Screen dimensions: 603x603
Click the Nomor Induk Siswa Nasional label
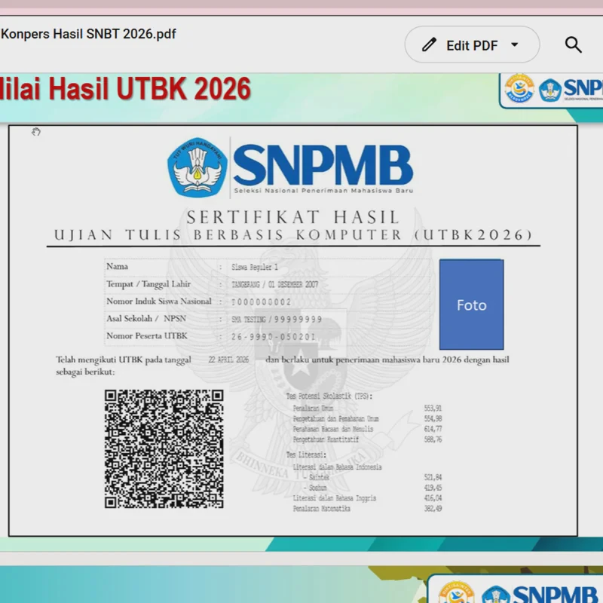pos(159,301)
